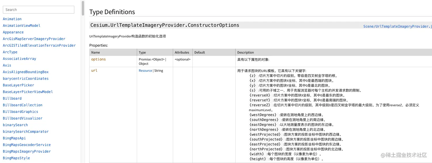Screen dimensions: 432x163
Task: Click the {width} keyword text
Action: [x=257, y=154]
